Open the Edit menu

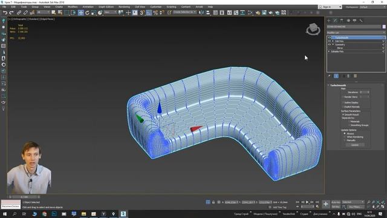click(13, 7)
